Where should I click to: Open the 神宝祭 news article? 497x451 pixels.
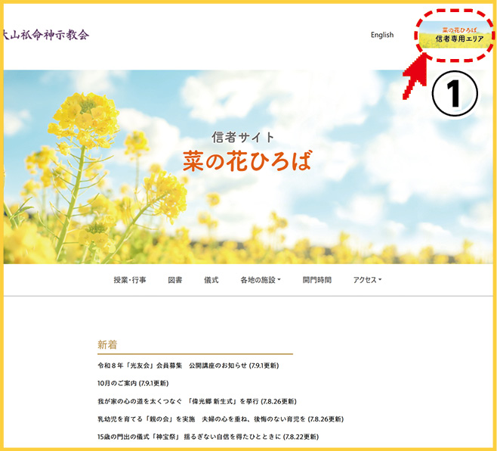pyautogui.click(x=208, y=437)
